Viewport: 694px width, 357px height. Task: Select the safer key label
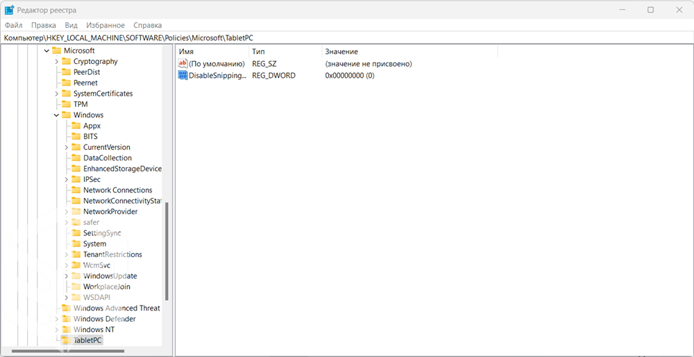(91, 222)
